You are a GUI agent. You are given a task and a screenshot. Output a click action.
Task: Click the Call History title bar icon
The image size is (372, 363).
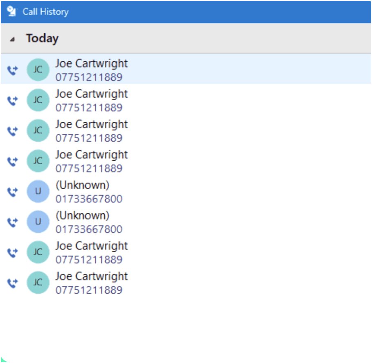click(11, 11)
